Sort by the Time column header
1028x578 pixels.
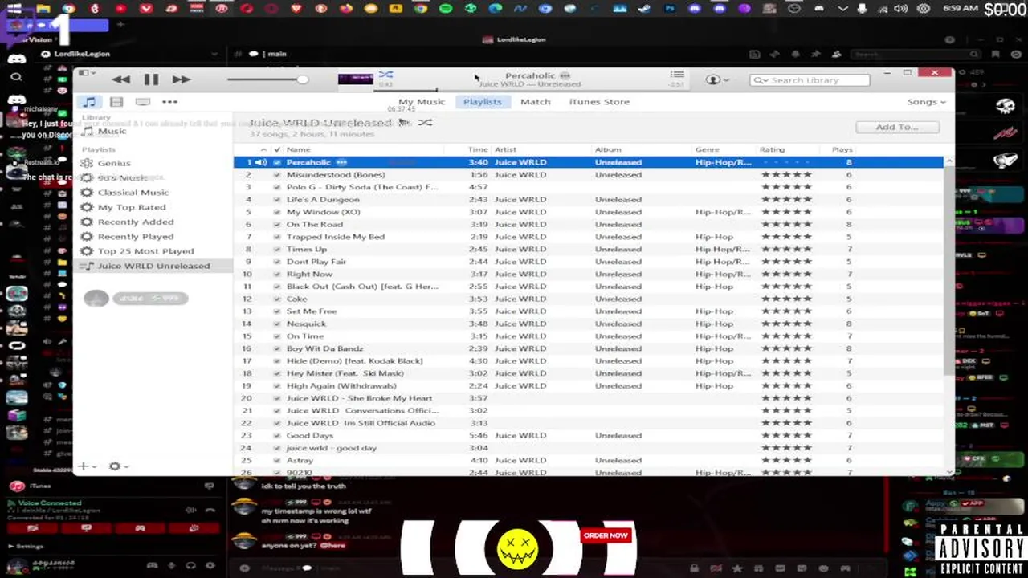[x=478, y=149]
